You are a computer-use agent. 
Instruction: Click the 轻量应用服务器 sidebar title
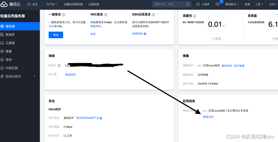(x=12, y=16)
